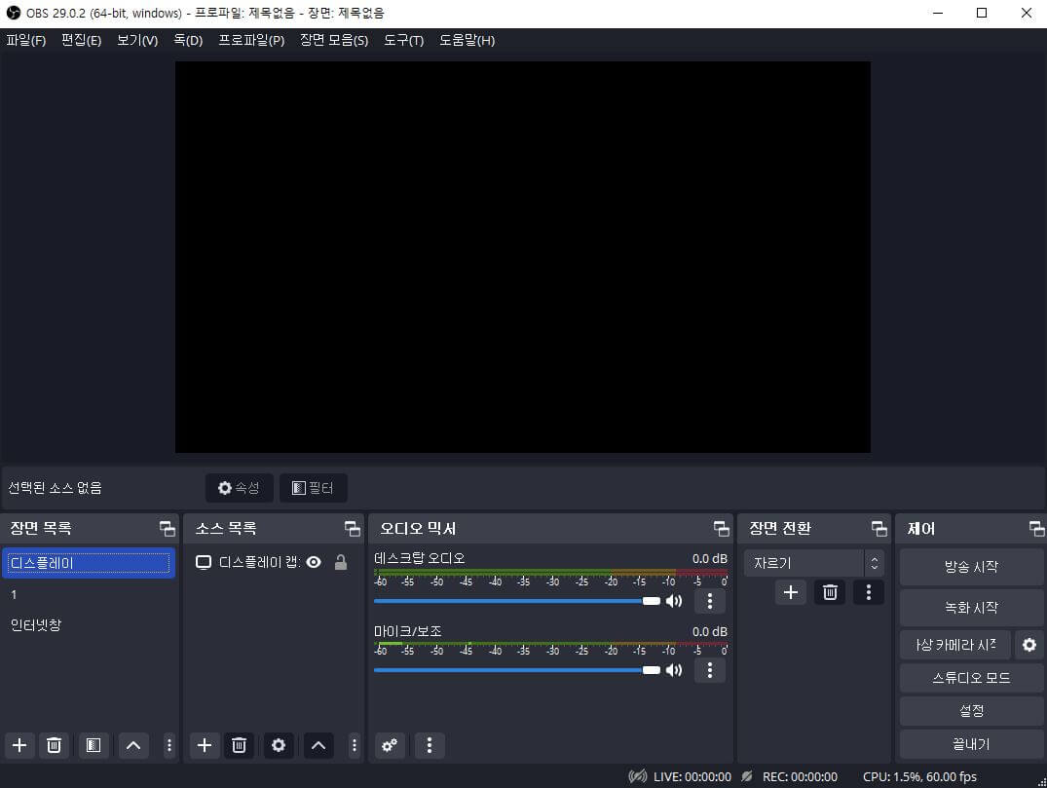Open the 도구(T) menu
Viewport: 1047px width, 788px height.
[x=404, y=40]
